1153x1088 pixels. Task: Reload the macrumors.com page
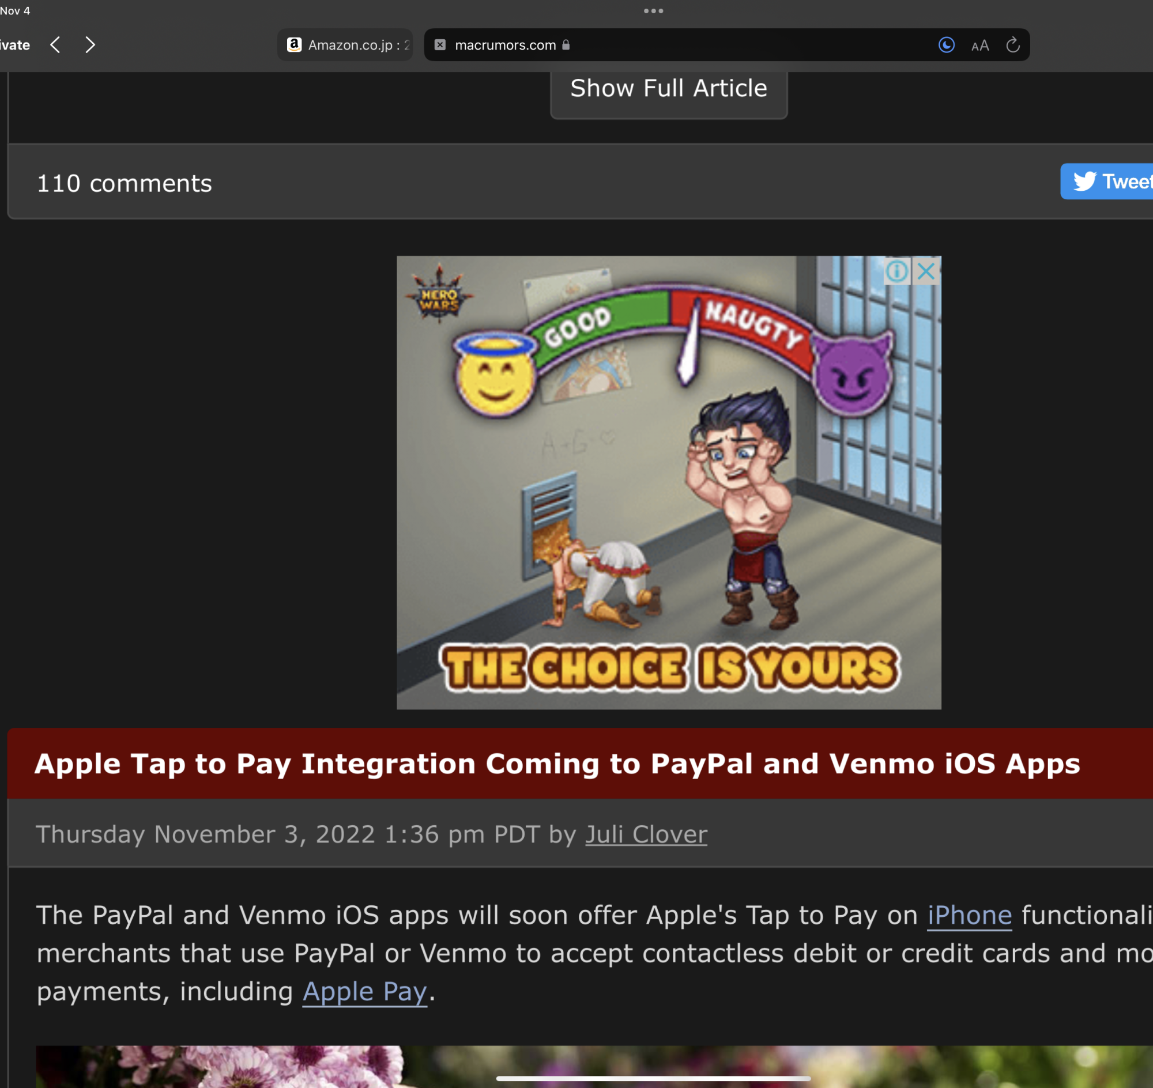point(1012,44)
